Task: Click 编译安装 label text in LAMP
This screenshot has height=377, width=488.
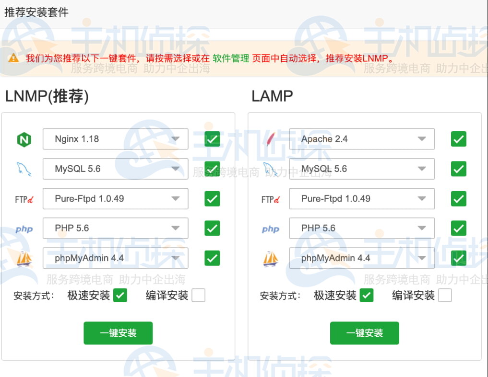Action: [x=413, y=295]
